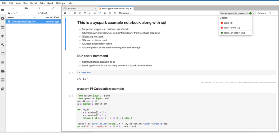
Task: Select the spark (6) cluster
Action: coord(236,23)
